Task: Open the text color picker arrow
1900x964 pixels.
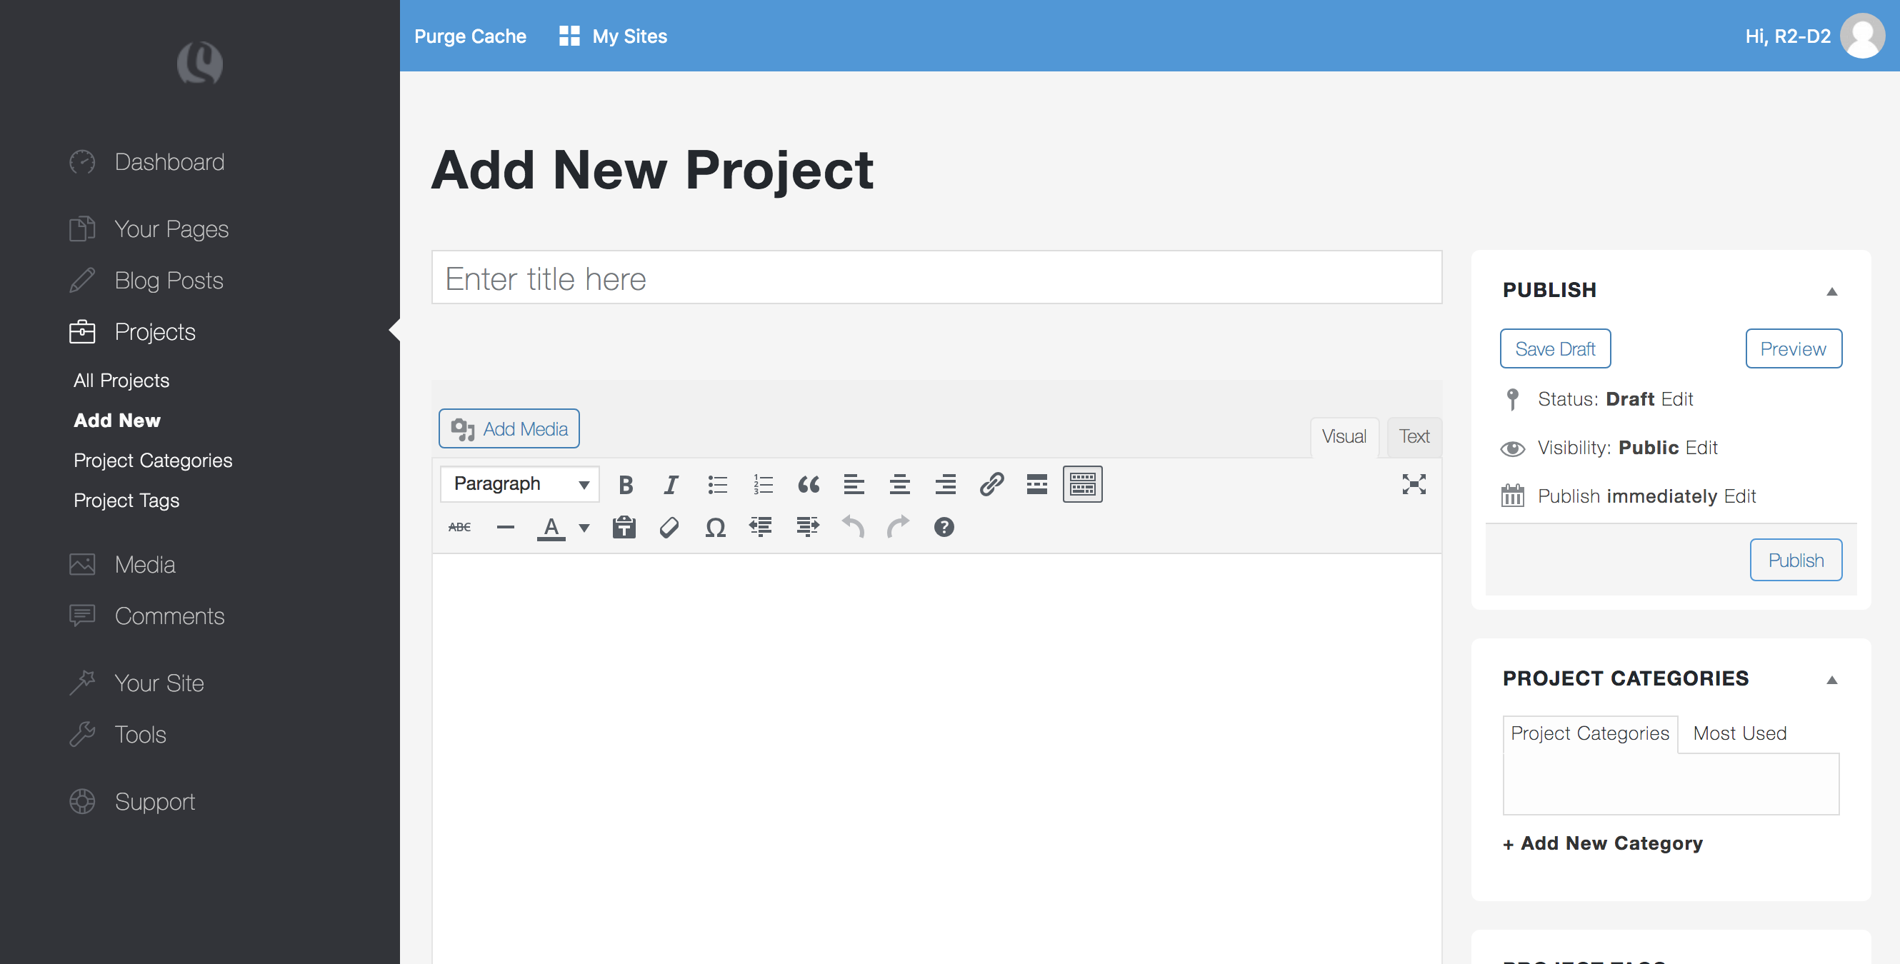Action: [584, 528]
